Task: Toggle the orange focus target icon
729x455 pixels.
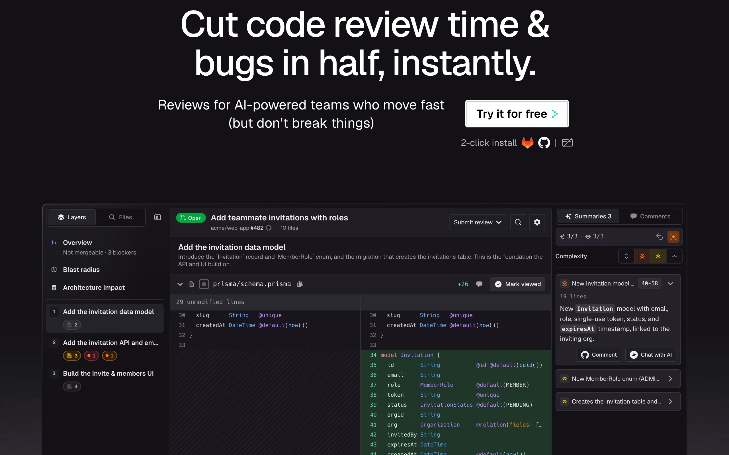Action: coord(673,237)
